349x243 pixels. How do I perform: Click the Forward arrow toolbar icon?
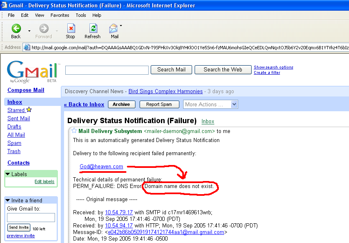(44, 29)
